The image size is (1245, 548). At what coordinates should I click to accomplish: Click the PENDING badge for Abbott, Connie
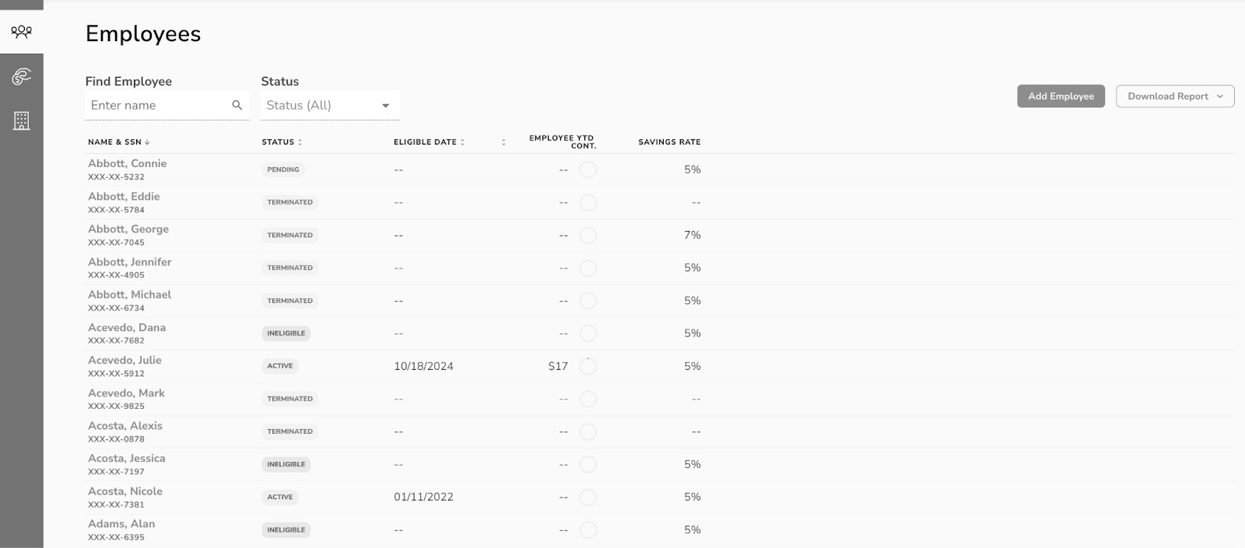tap(283, 169)
